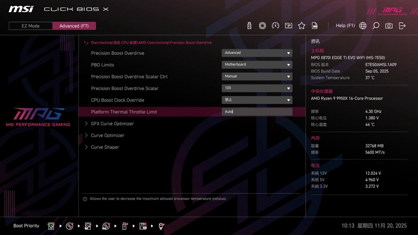
Task: Select hard disk boot device with green checkmark
Action: coord(51,226)
